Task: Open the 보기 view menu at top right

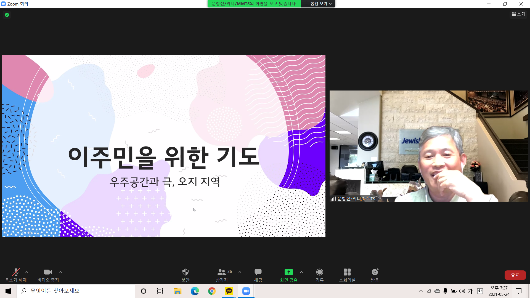Action: point(518,14)
